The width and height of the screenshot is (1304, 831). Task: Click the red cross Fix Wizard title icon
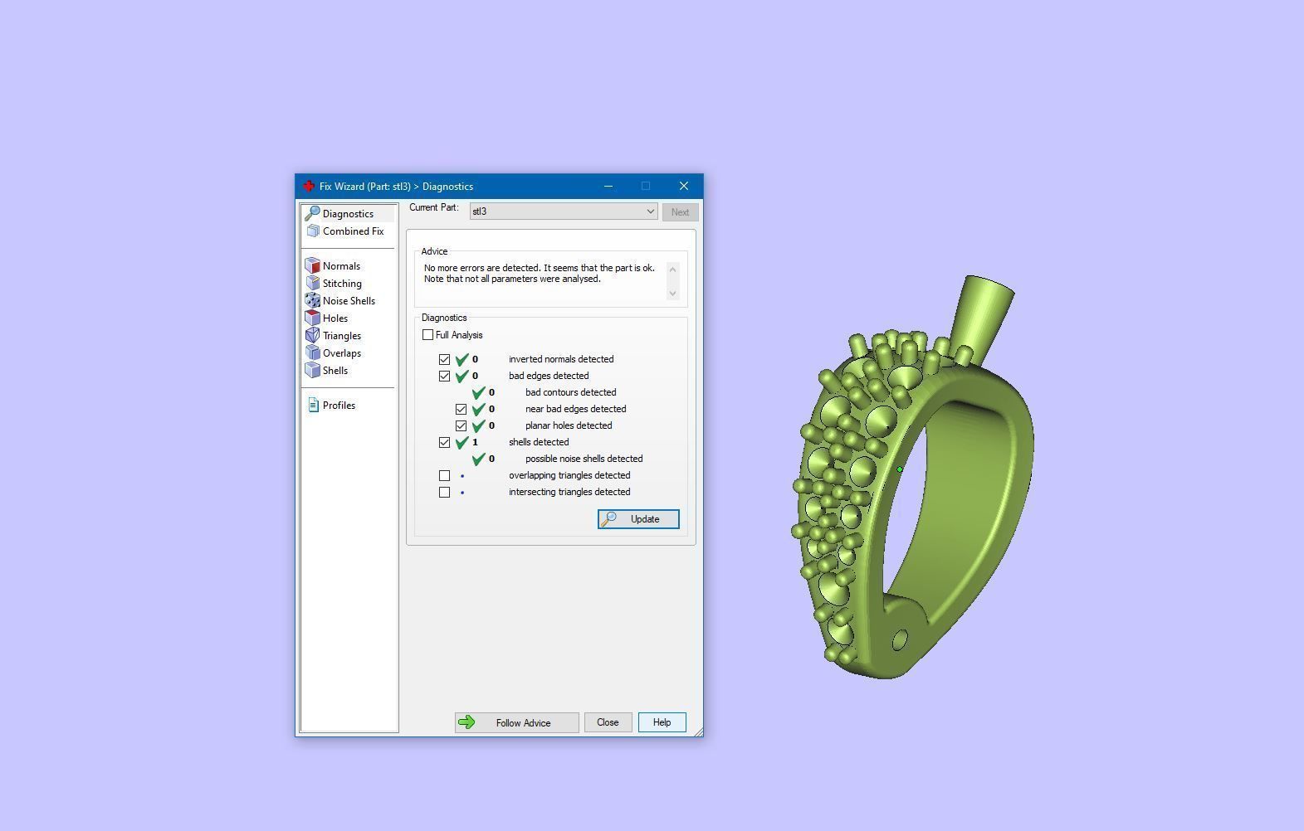[x=309, y=186]
